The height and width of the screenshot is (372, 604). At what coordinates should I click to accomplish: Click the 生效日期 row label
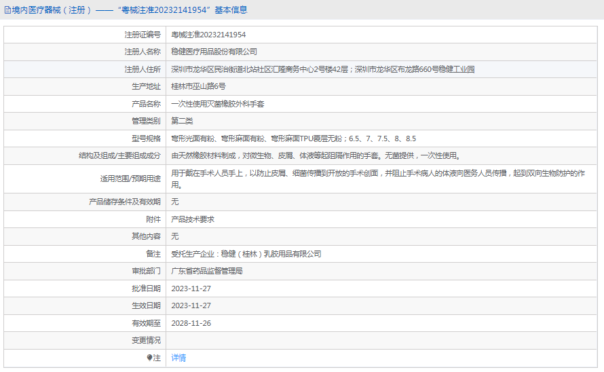click(x=146, y=305)
